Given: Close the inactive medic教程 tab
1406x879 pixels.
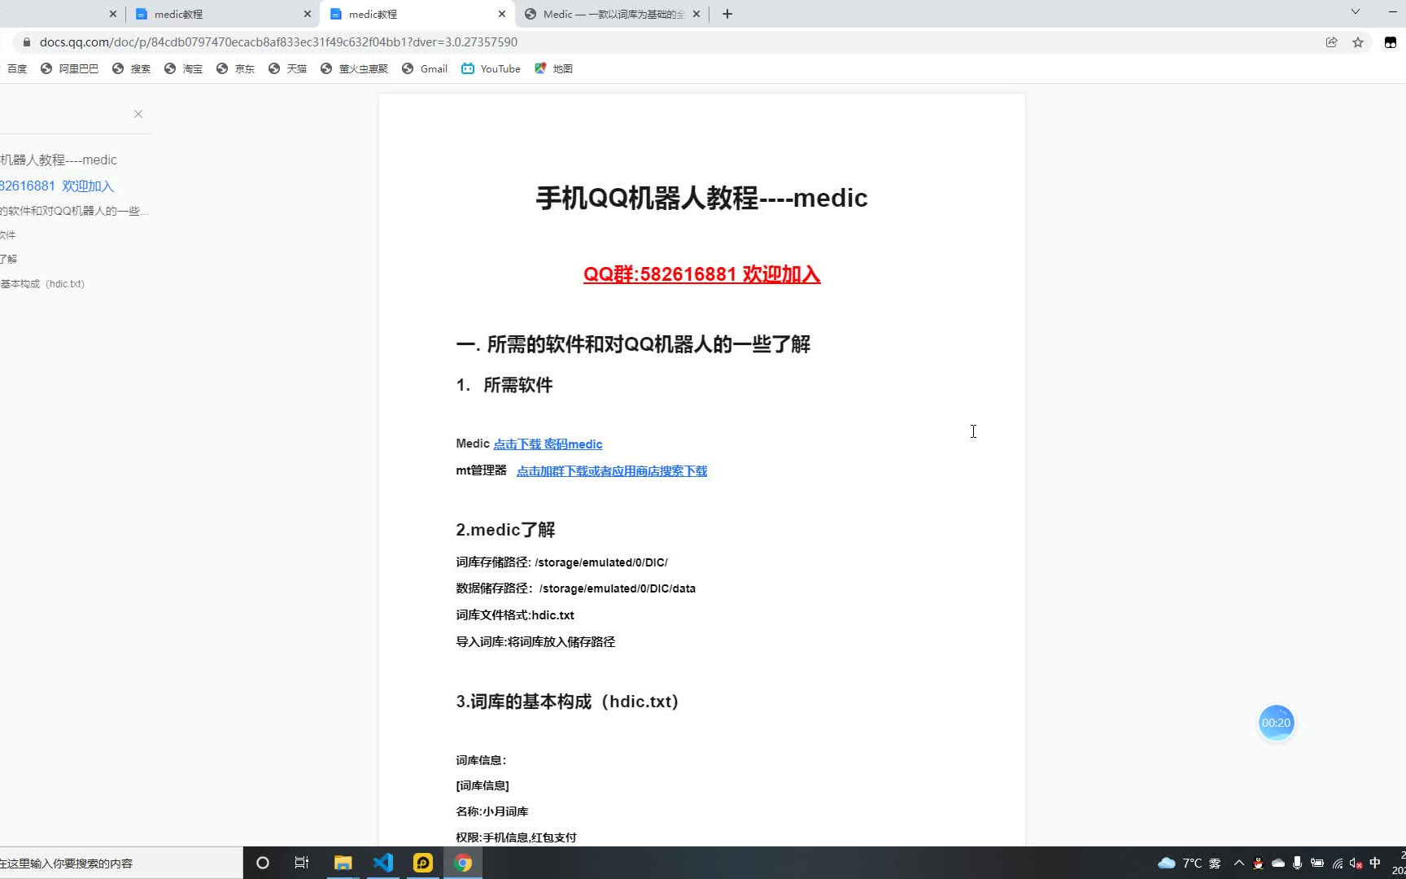Looking at the screenshot, I should click(308, 14).
